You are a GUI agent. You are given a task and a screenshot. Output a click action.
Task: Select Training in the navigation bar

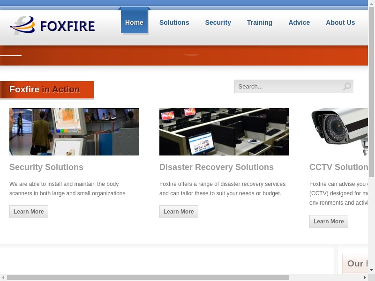tap(259, 22)
